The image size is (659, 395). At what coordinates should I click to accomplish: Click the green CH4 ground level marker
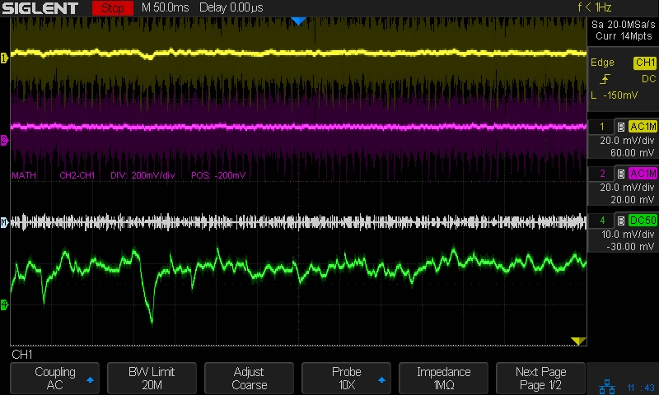click(4, 304)
